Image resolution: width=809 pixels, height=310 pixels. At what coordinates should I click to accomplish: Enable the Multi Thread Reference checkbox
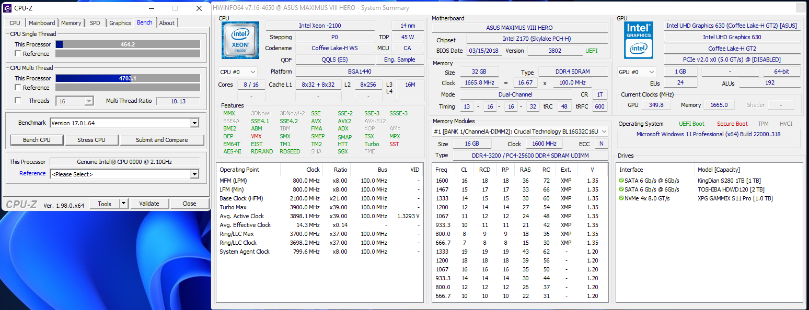point(18,88)
